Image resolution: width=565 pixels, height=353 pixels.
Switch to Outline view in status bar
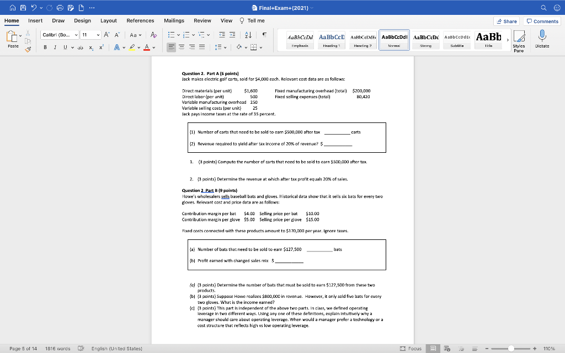[461, 349]
